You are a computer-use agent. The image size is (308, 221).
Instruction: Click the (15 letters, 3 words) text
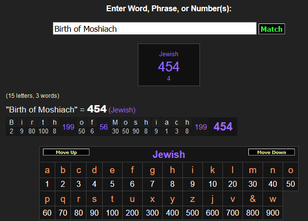(33, 96)
